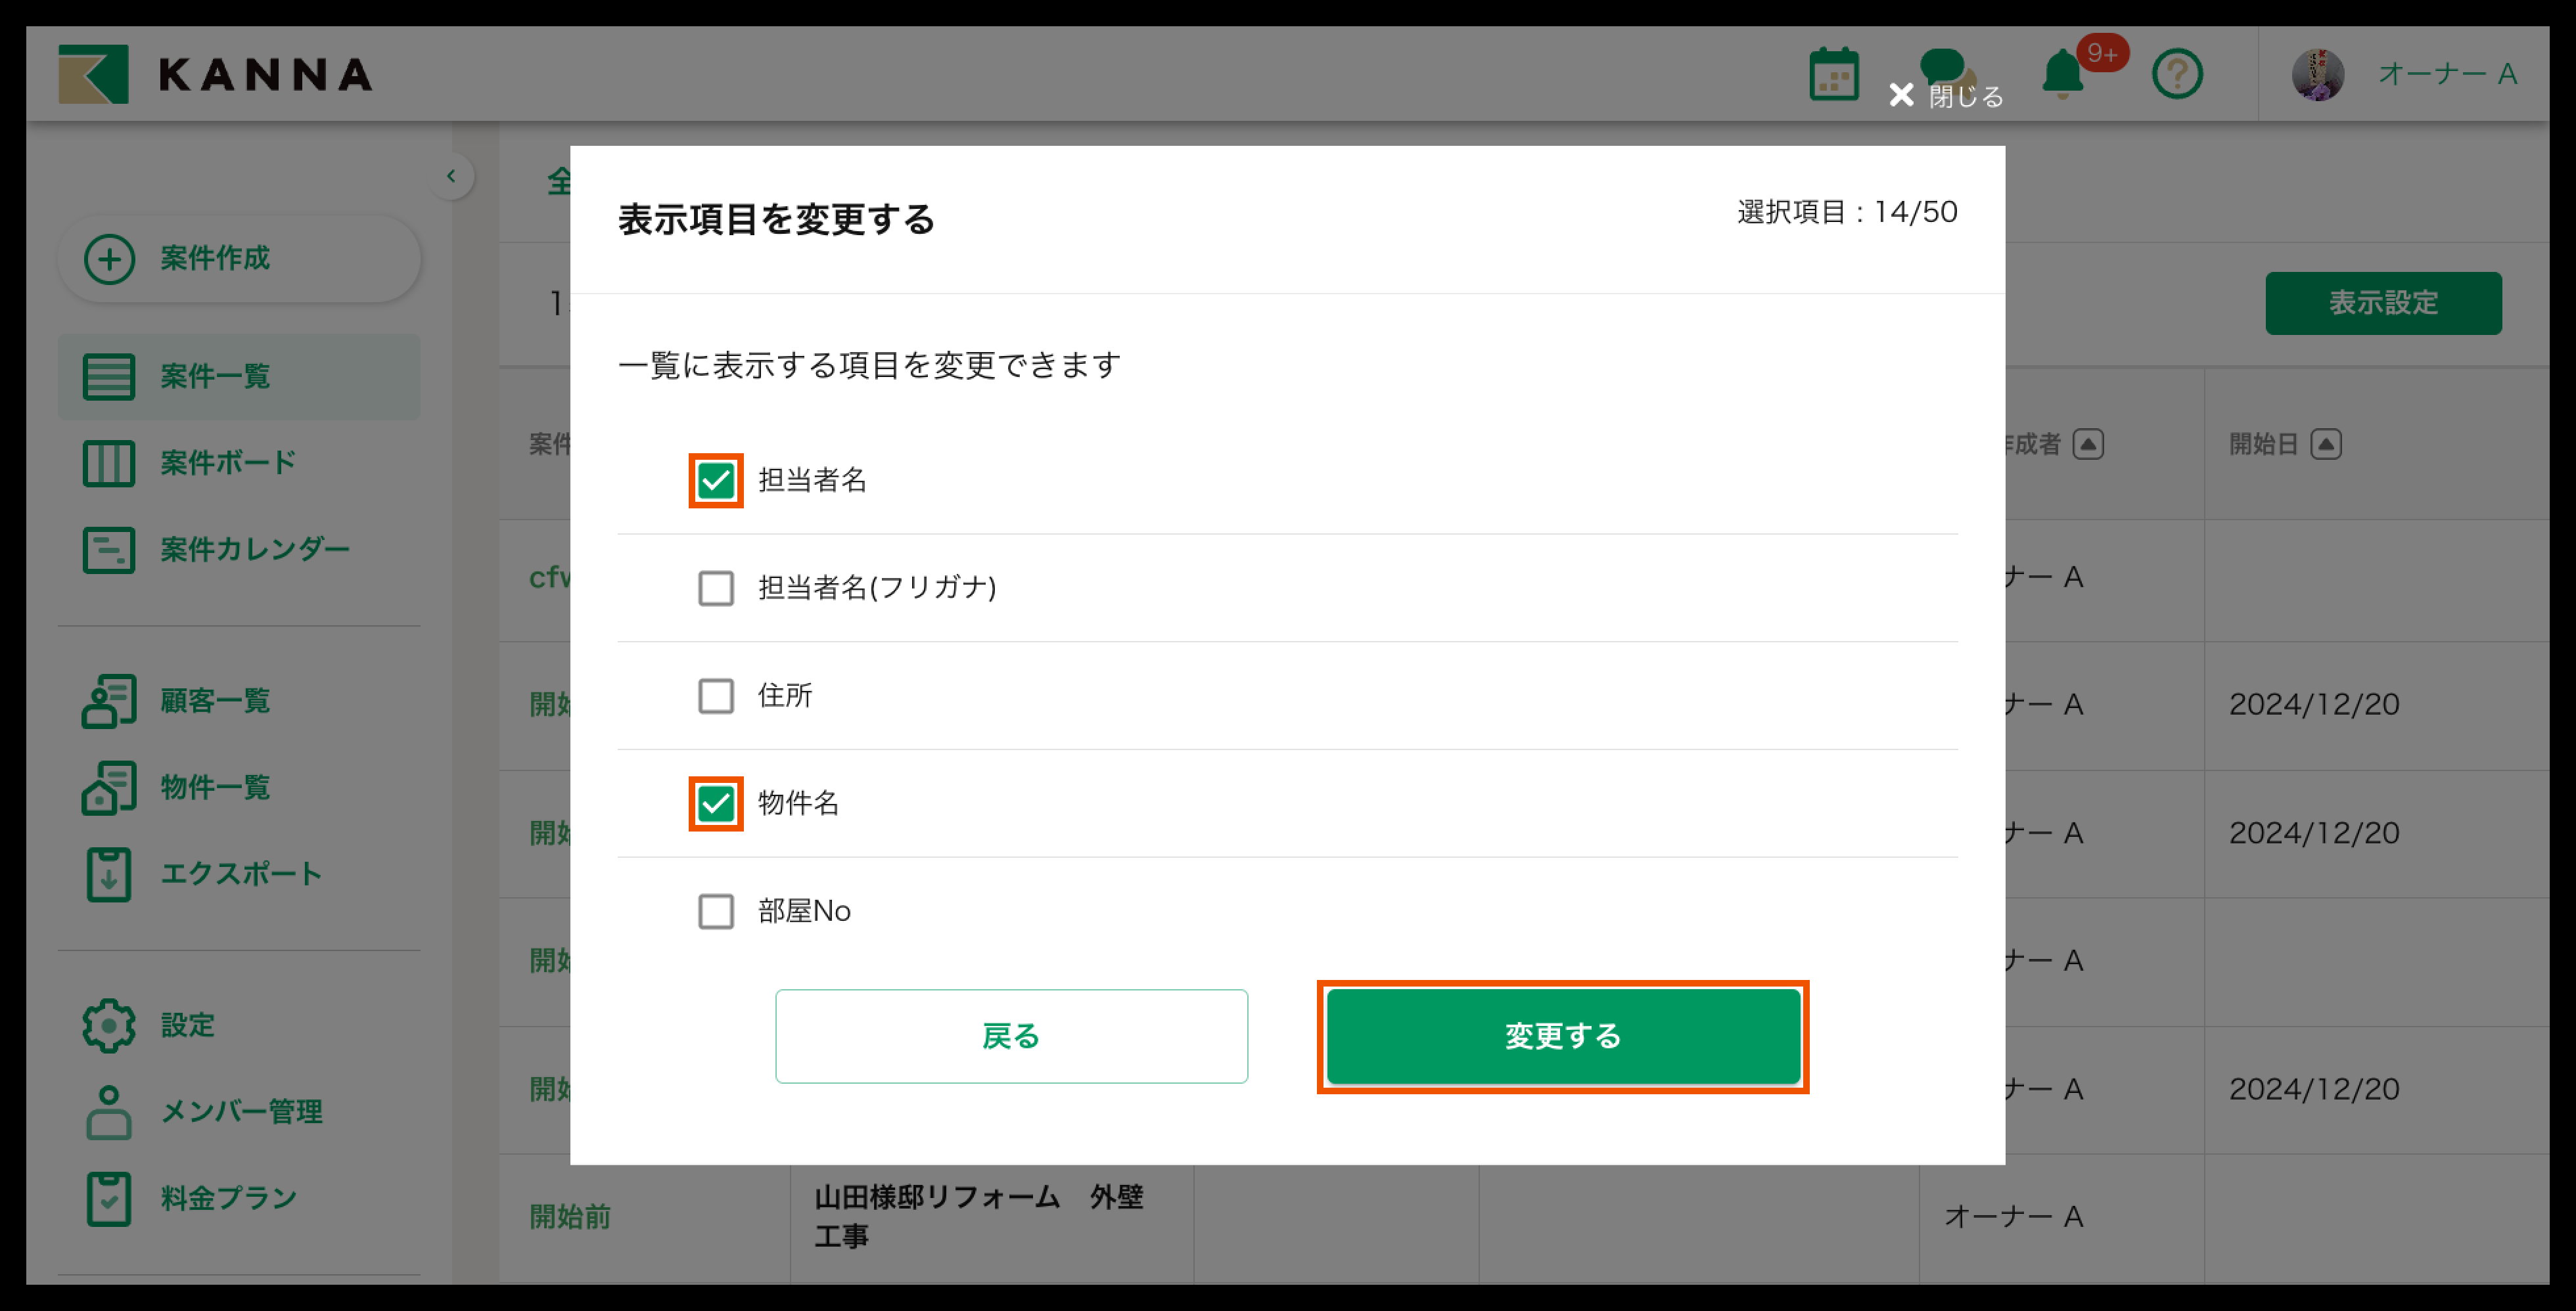Click the 戻る button

pyautogui.click(x=1011, y=1036)
